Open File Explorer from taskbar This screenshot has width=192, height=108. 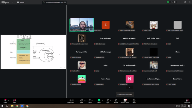pyautogui.click(x=12, y=106)
